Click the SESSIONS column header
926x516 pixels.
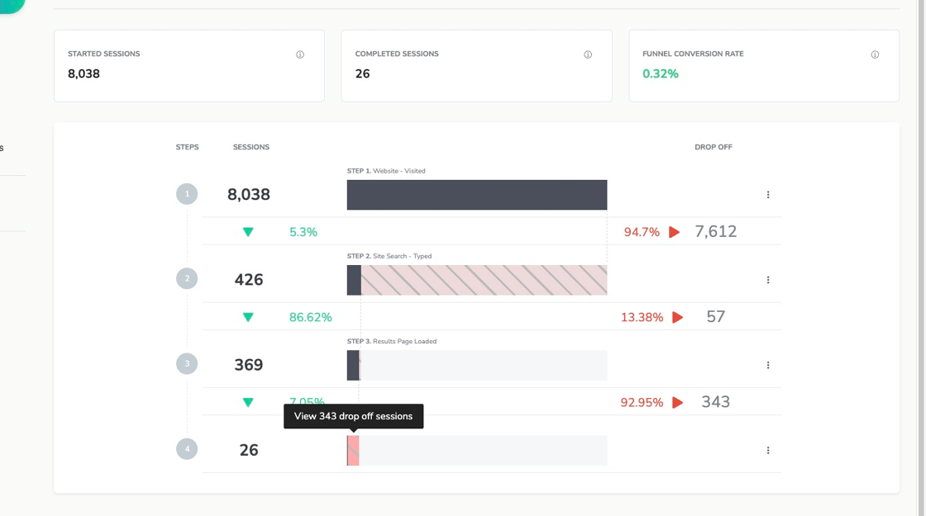point(251,147)
